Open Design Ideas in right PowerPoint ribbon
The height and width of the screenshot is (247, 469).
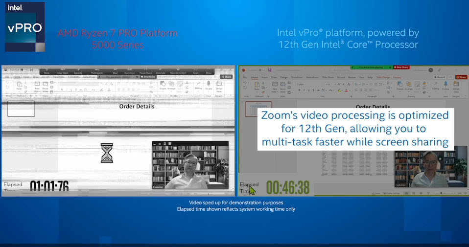(456, 86)
